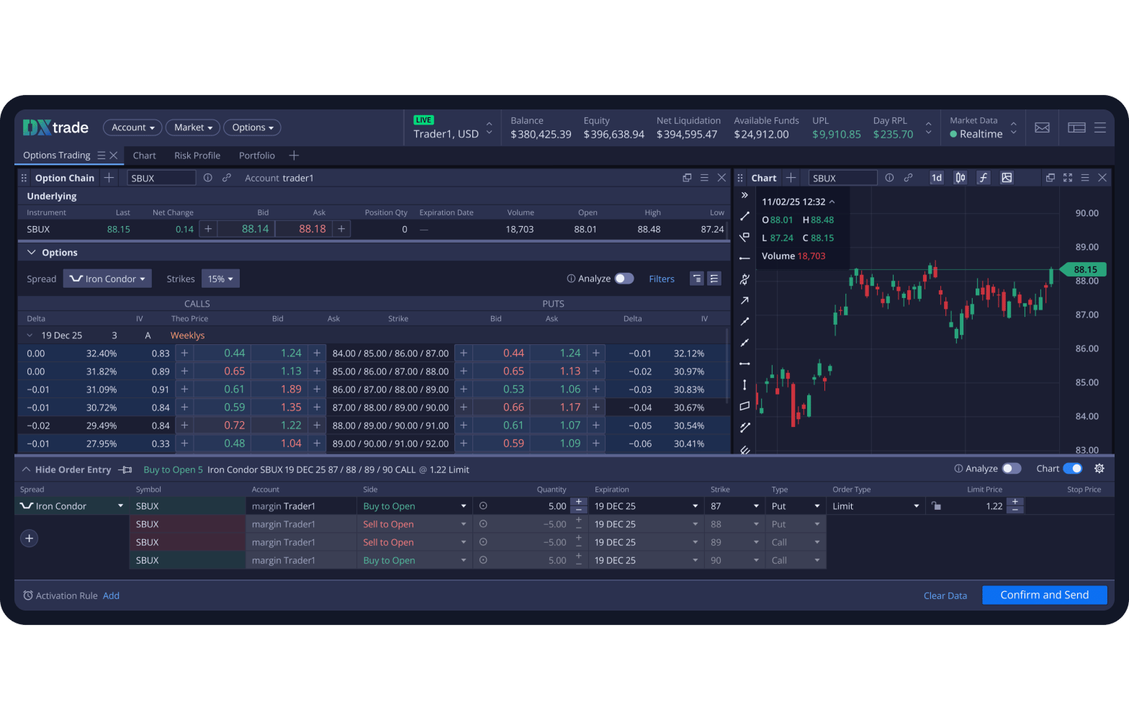Change the 1d chart timeframe
This screenshot has height=720, width=1129.
(x=937, y=178)
